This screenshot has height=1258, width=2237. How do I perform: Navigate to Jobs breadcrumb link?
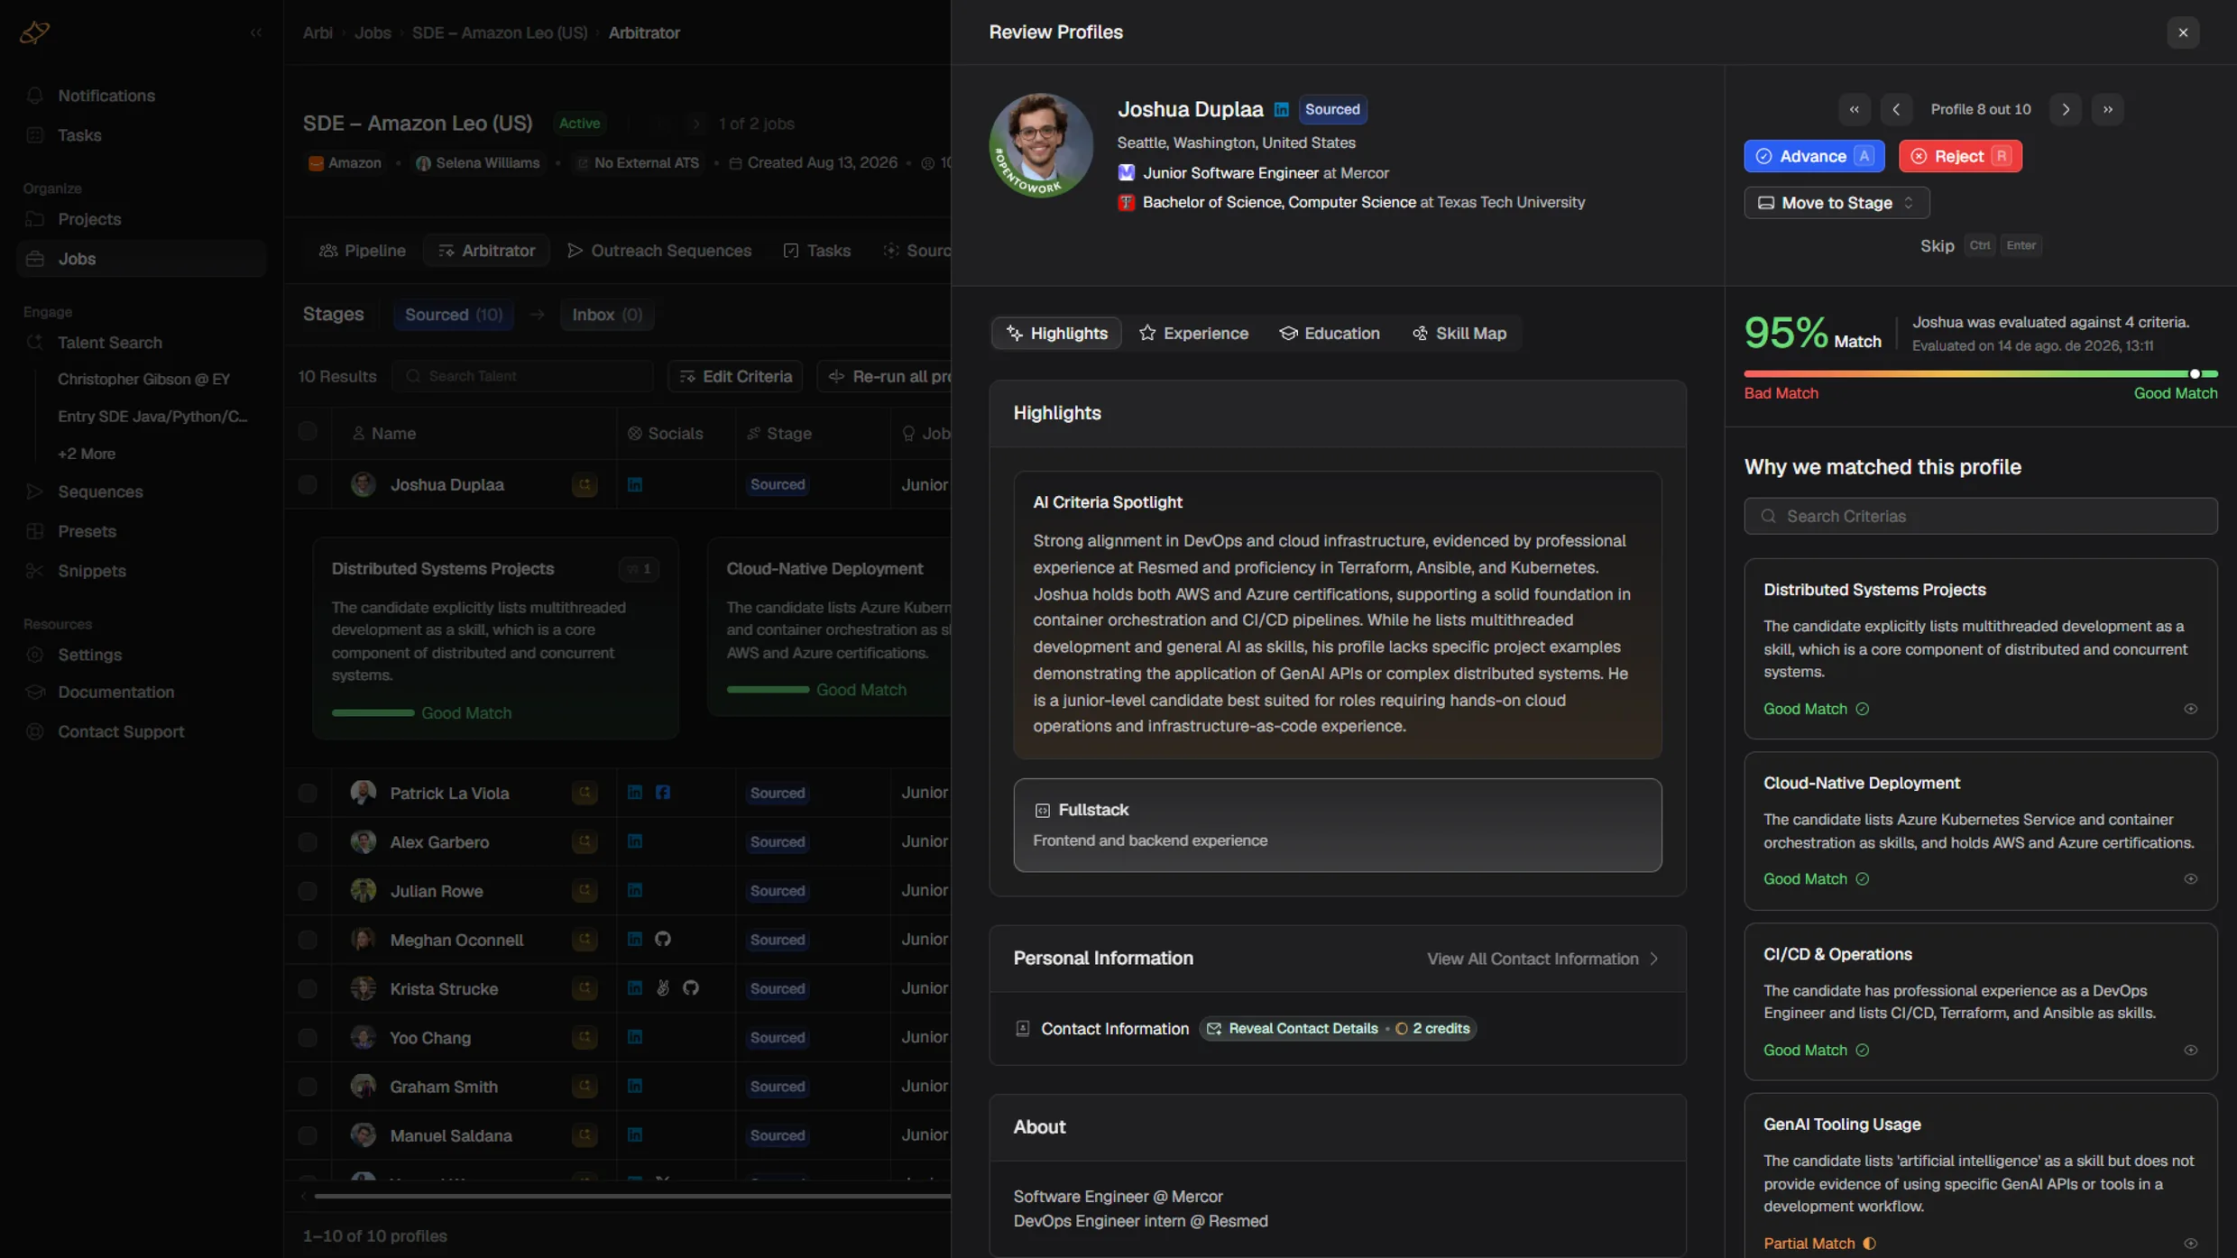click(x=373, y=32)
